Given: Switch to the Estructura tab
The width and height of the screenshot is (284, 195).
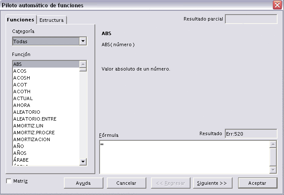Looking at the screenshot, I should (x=51, y=20).
